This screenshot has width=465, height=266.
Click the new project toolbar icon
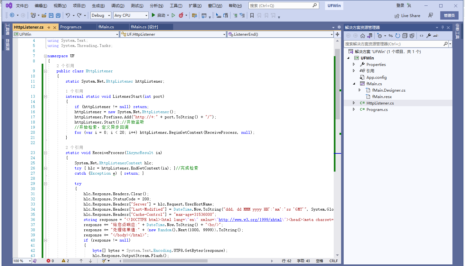tap(33, 15)
